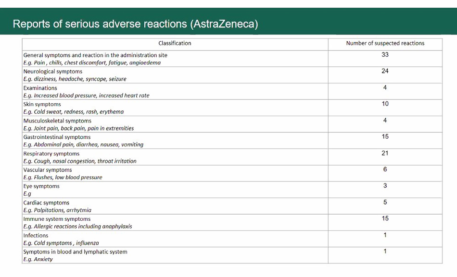
Task: Select the 'Classification' column header
Action: [x=175, y=43]
